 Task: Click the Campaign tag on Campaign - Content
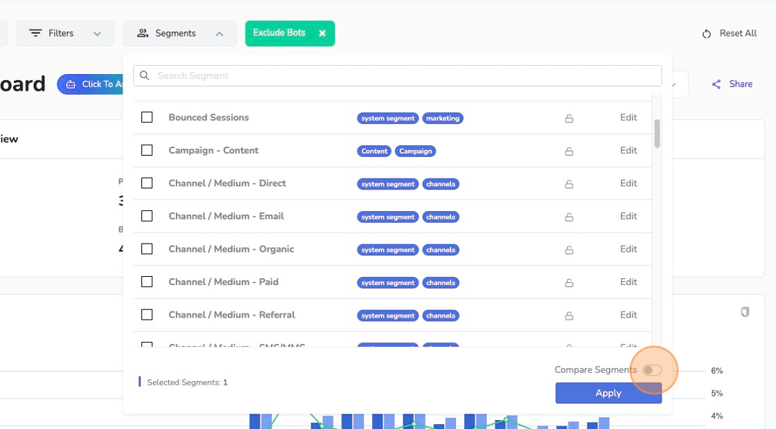point(415,152)
